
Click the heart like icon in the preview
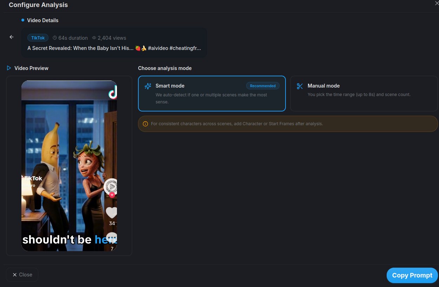pyautogui.click(x=112, y=212)
